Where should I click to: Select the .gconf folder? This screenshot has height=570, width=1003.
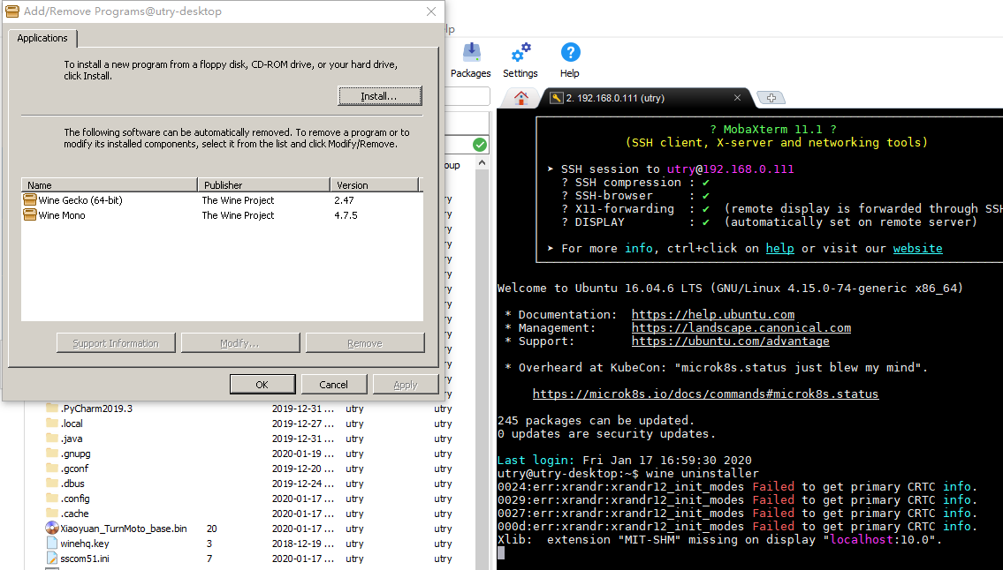(74, 469)
